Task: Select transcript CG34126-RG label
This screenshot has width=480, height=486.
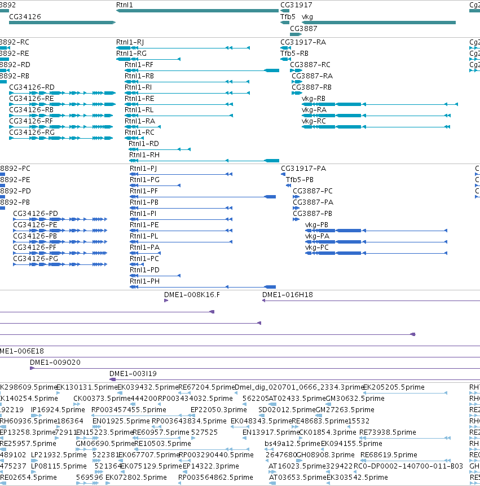Action: coord(32,132)
